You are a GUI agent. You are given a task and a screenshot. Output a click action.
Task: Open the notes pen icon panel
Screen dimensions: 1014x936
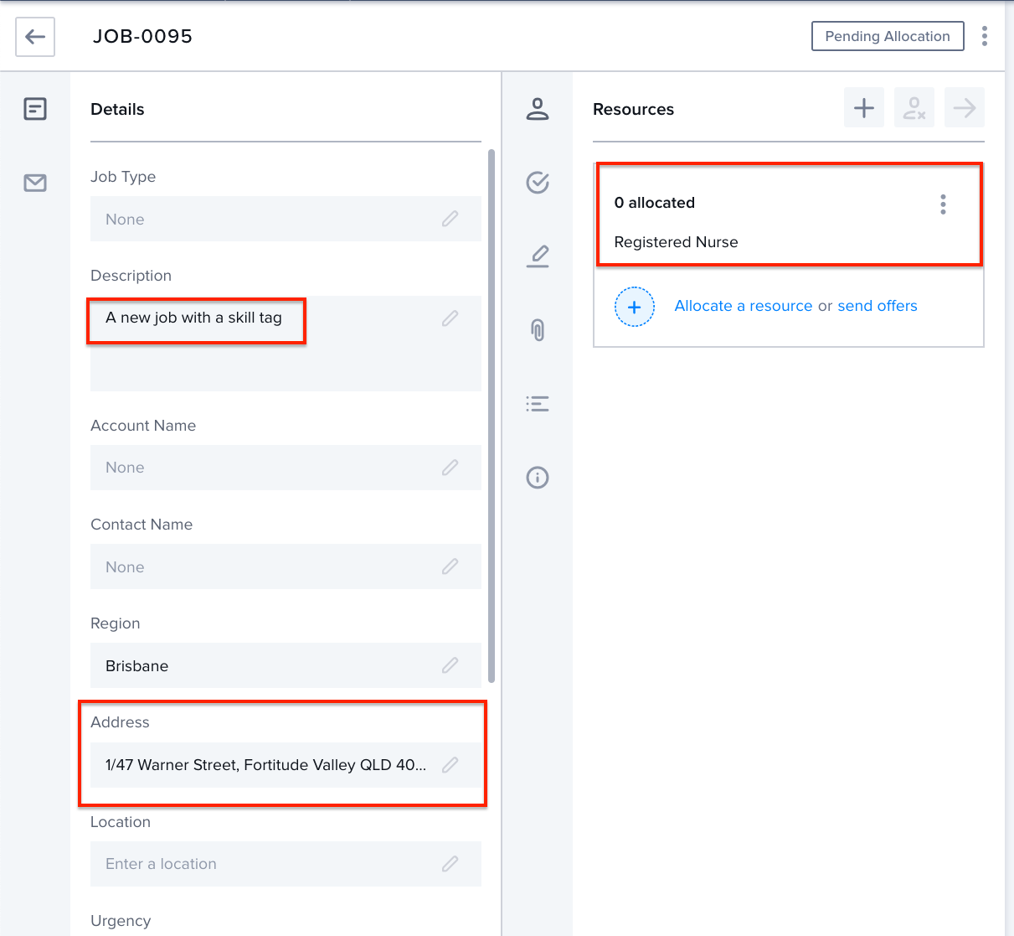coord(538,256)
